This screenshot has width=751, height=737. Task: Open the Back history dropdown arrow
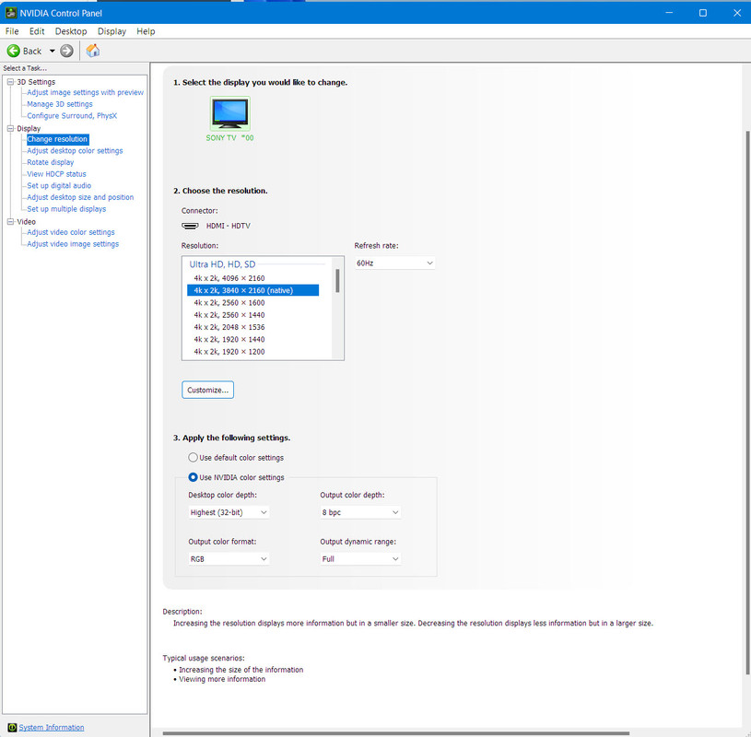pos(53,51)
